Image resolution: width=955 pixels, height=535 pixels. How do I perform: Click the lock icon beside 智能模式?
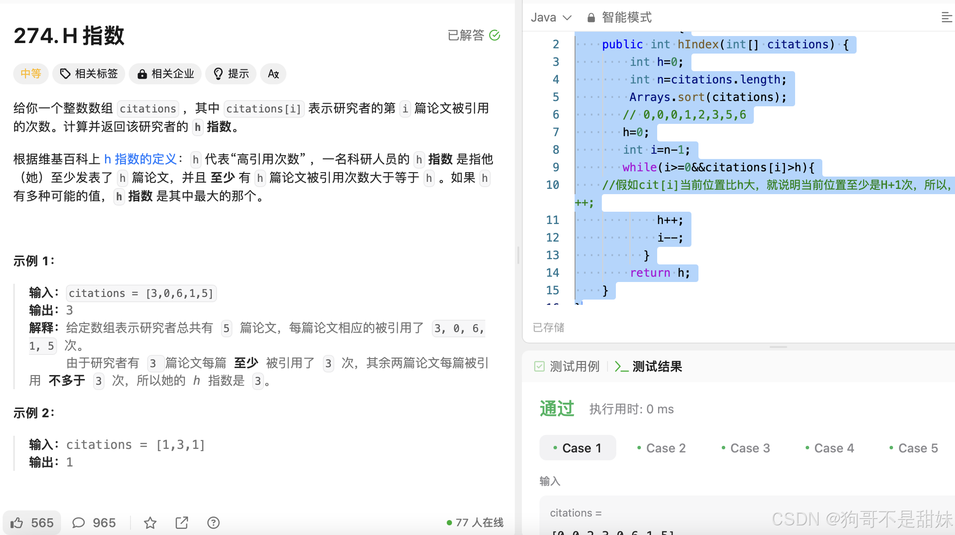[x=591, y=18]
